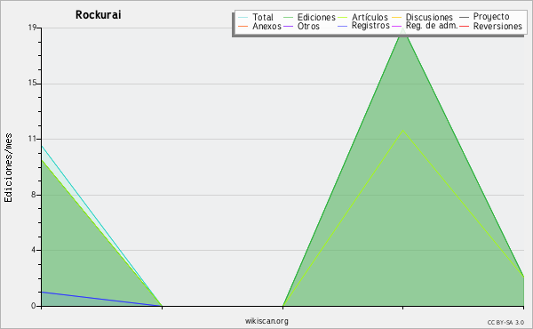The width and height of the screenshot is (533, 329).
Task: Click the Artículos legend label
Action: 370,17
